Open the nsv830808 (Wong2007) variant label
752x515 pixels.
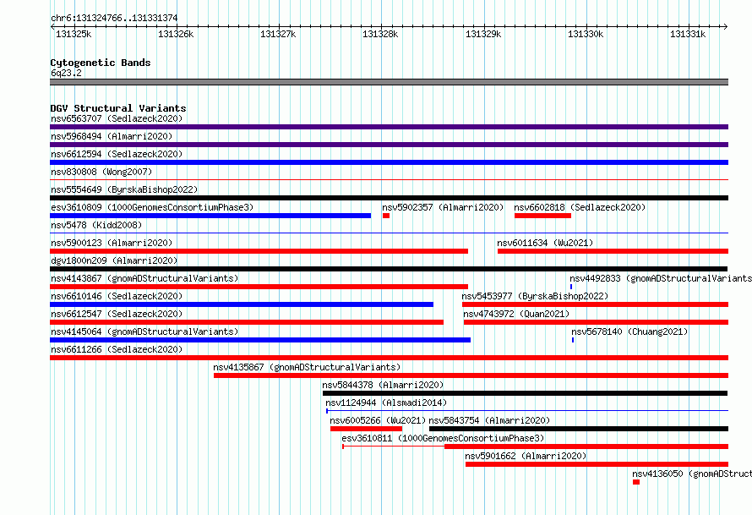tap(101, 172)
